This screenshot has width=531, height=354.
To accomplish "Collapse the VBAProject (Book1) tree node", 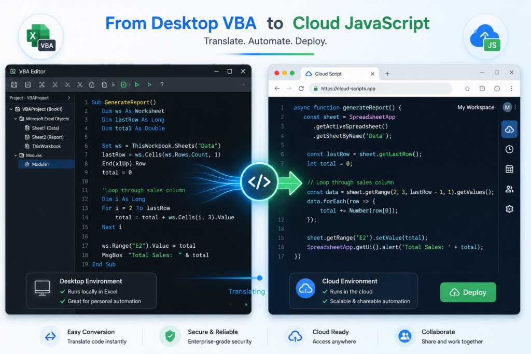I will tap(11, 109).
